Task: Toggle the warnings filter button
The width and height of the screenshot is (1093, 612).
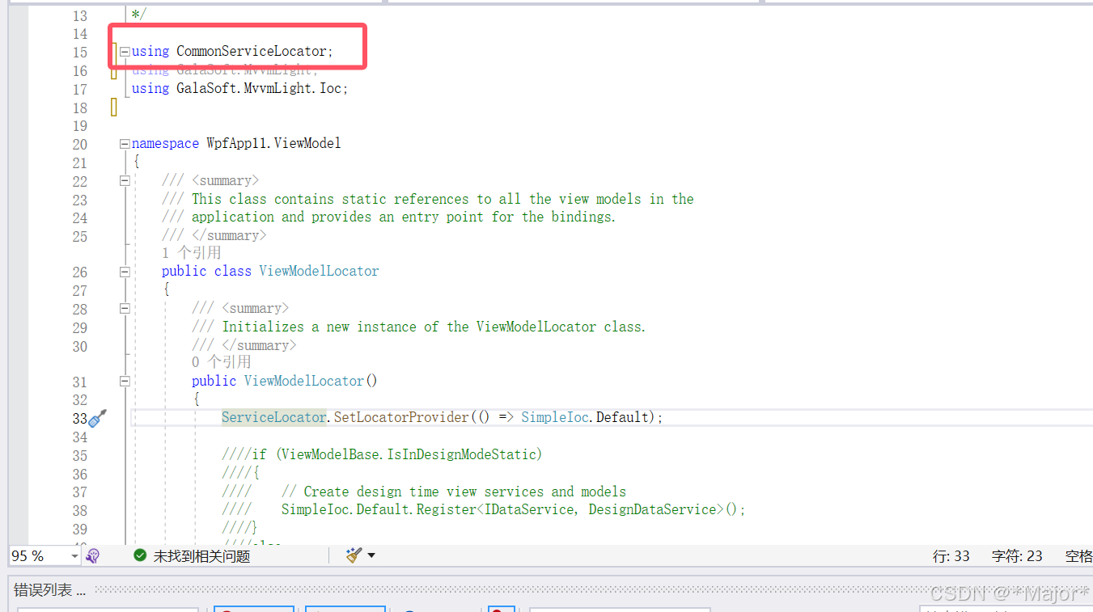Action: 345,609
